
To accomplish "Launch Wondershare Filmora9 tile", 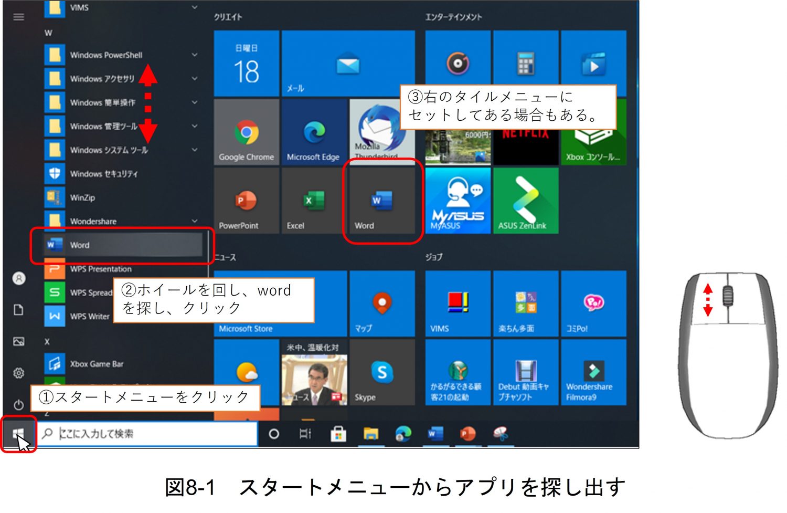I will 593,372.
